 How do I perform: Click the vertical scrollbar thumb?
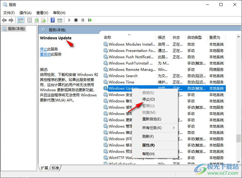pos(238,138)
